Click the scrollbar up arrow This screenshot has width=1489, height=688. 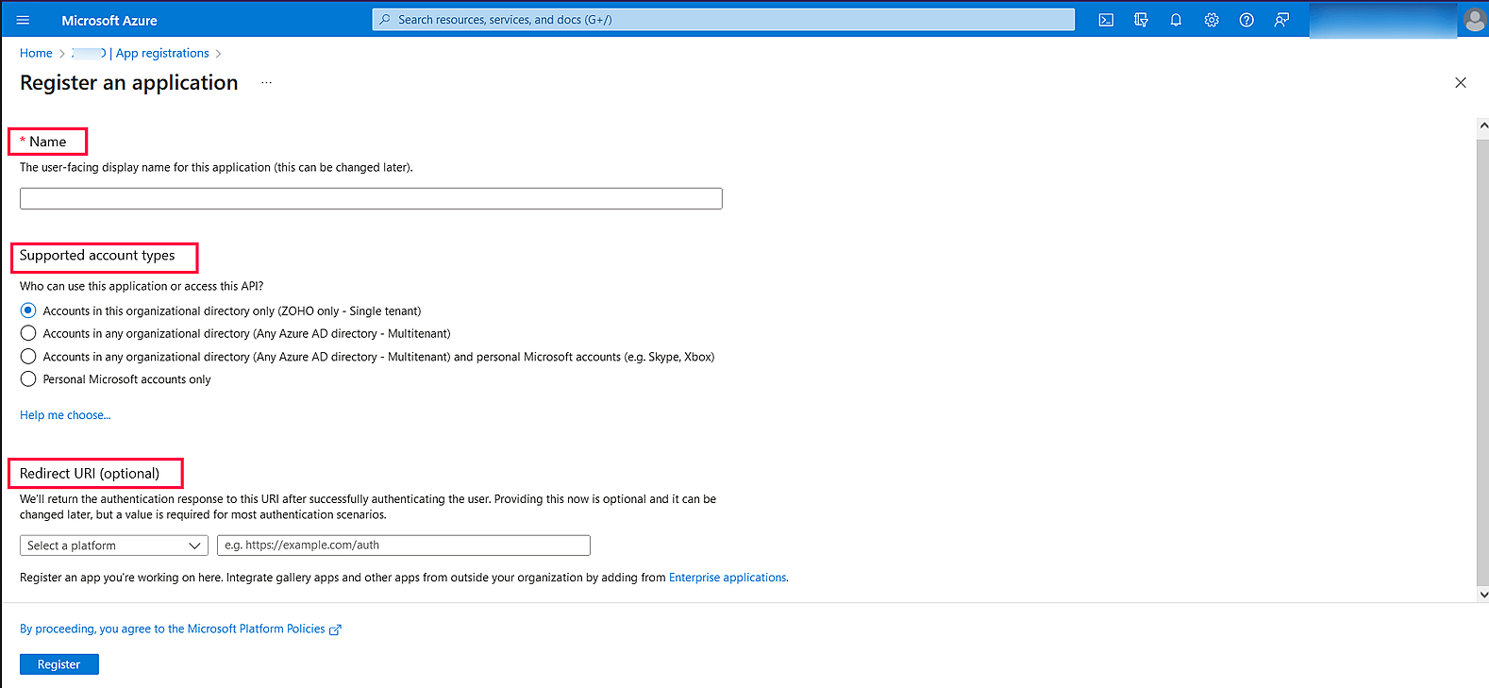coord(1482,126)
